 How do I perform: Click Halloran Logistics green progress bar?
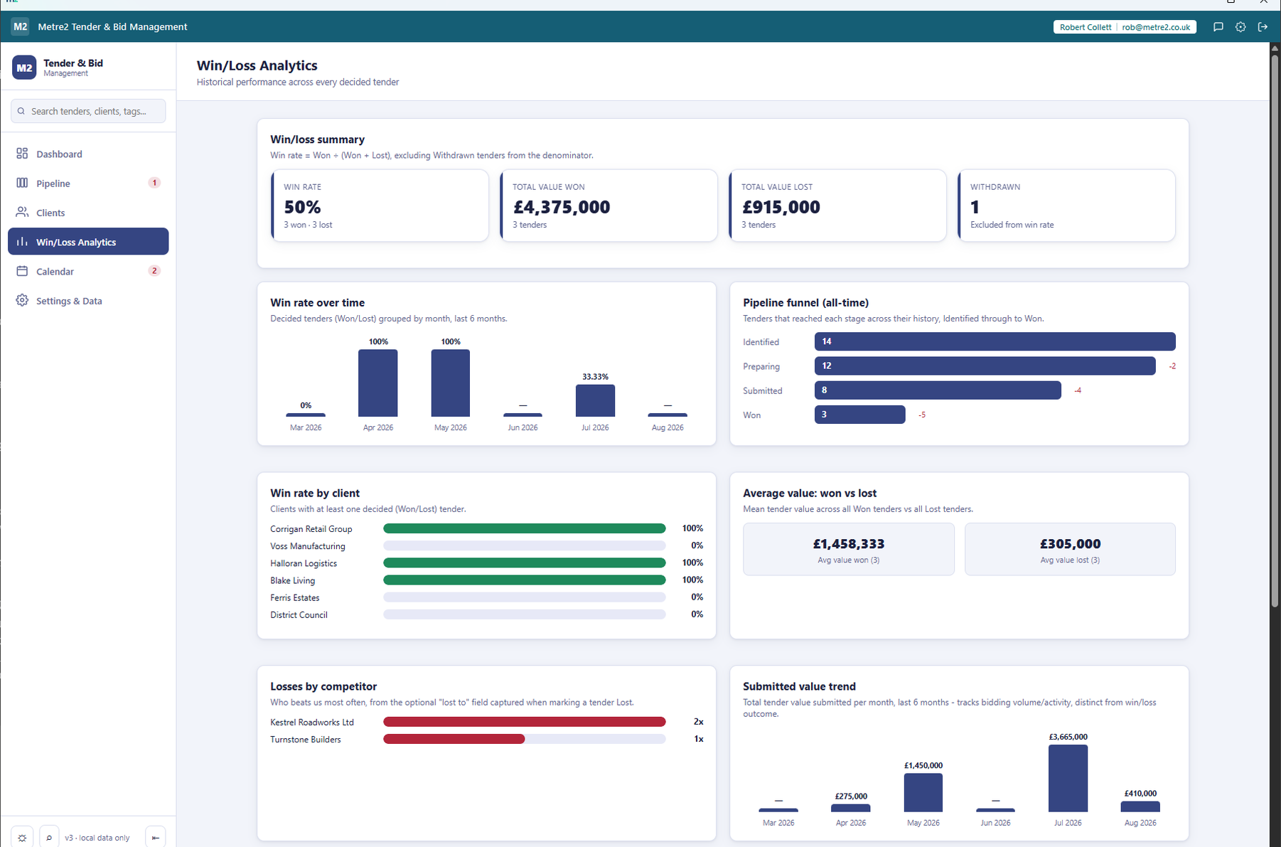coord(525,563)
